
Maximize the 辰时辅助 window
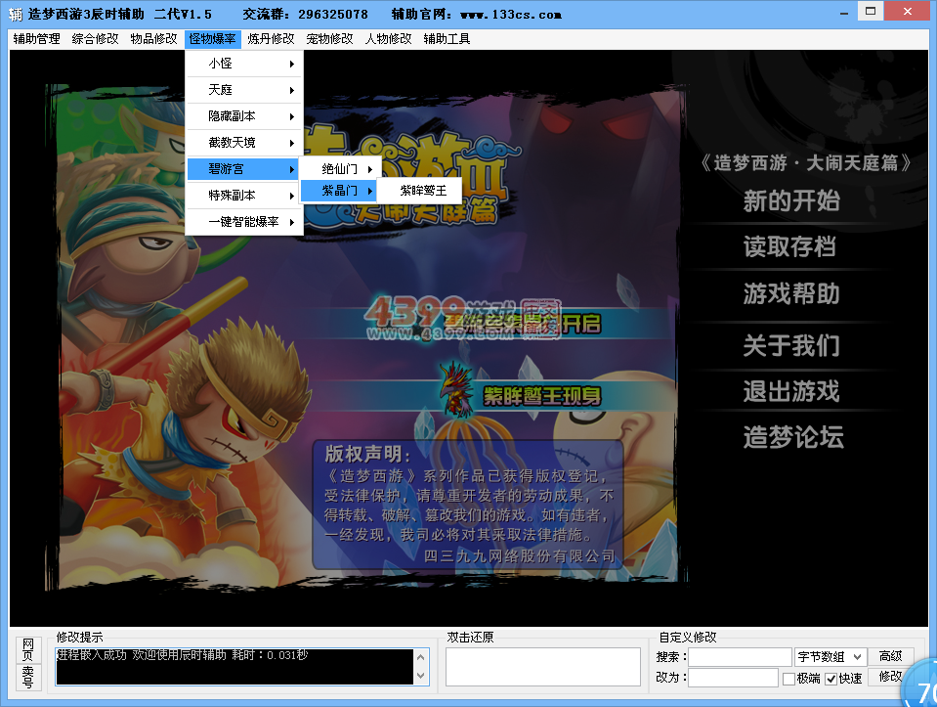click(x=871, y=11)
